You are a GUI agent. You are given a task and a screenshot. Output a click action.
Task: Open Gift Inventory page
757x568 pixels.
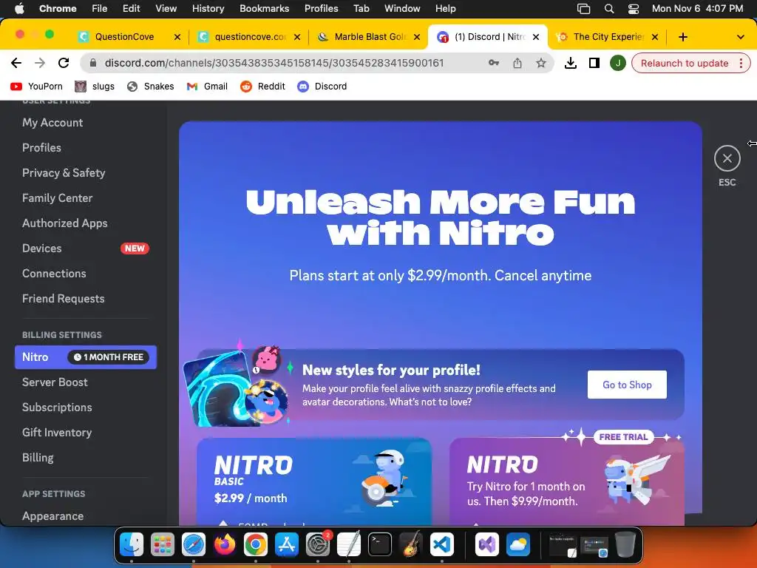pyautogui.click(x=57, y=432)
